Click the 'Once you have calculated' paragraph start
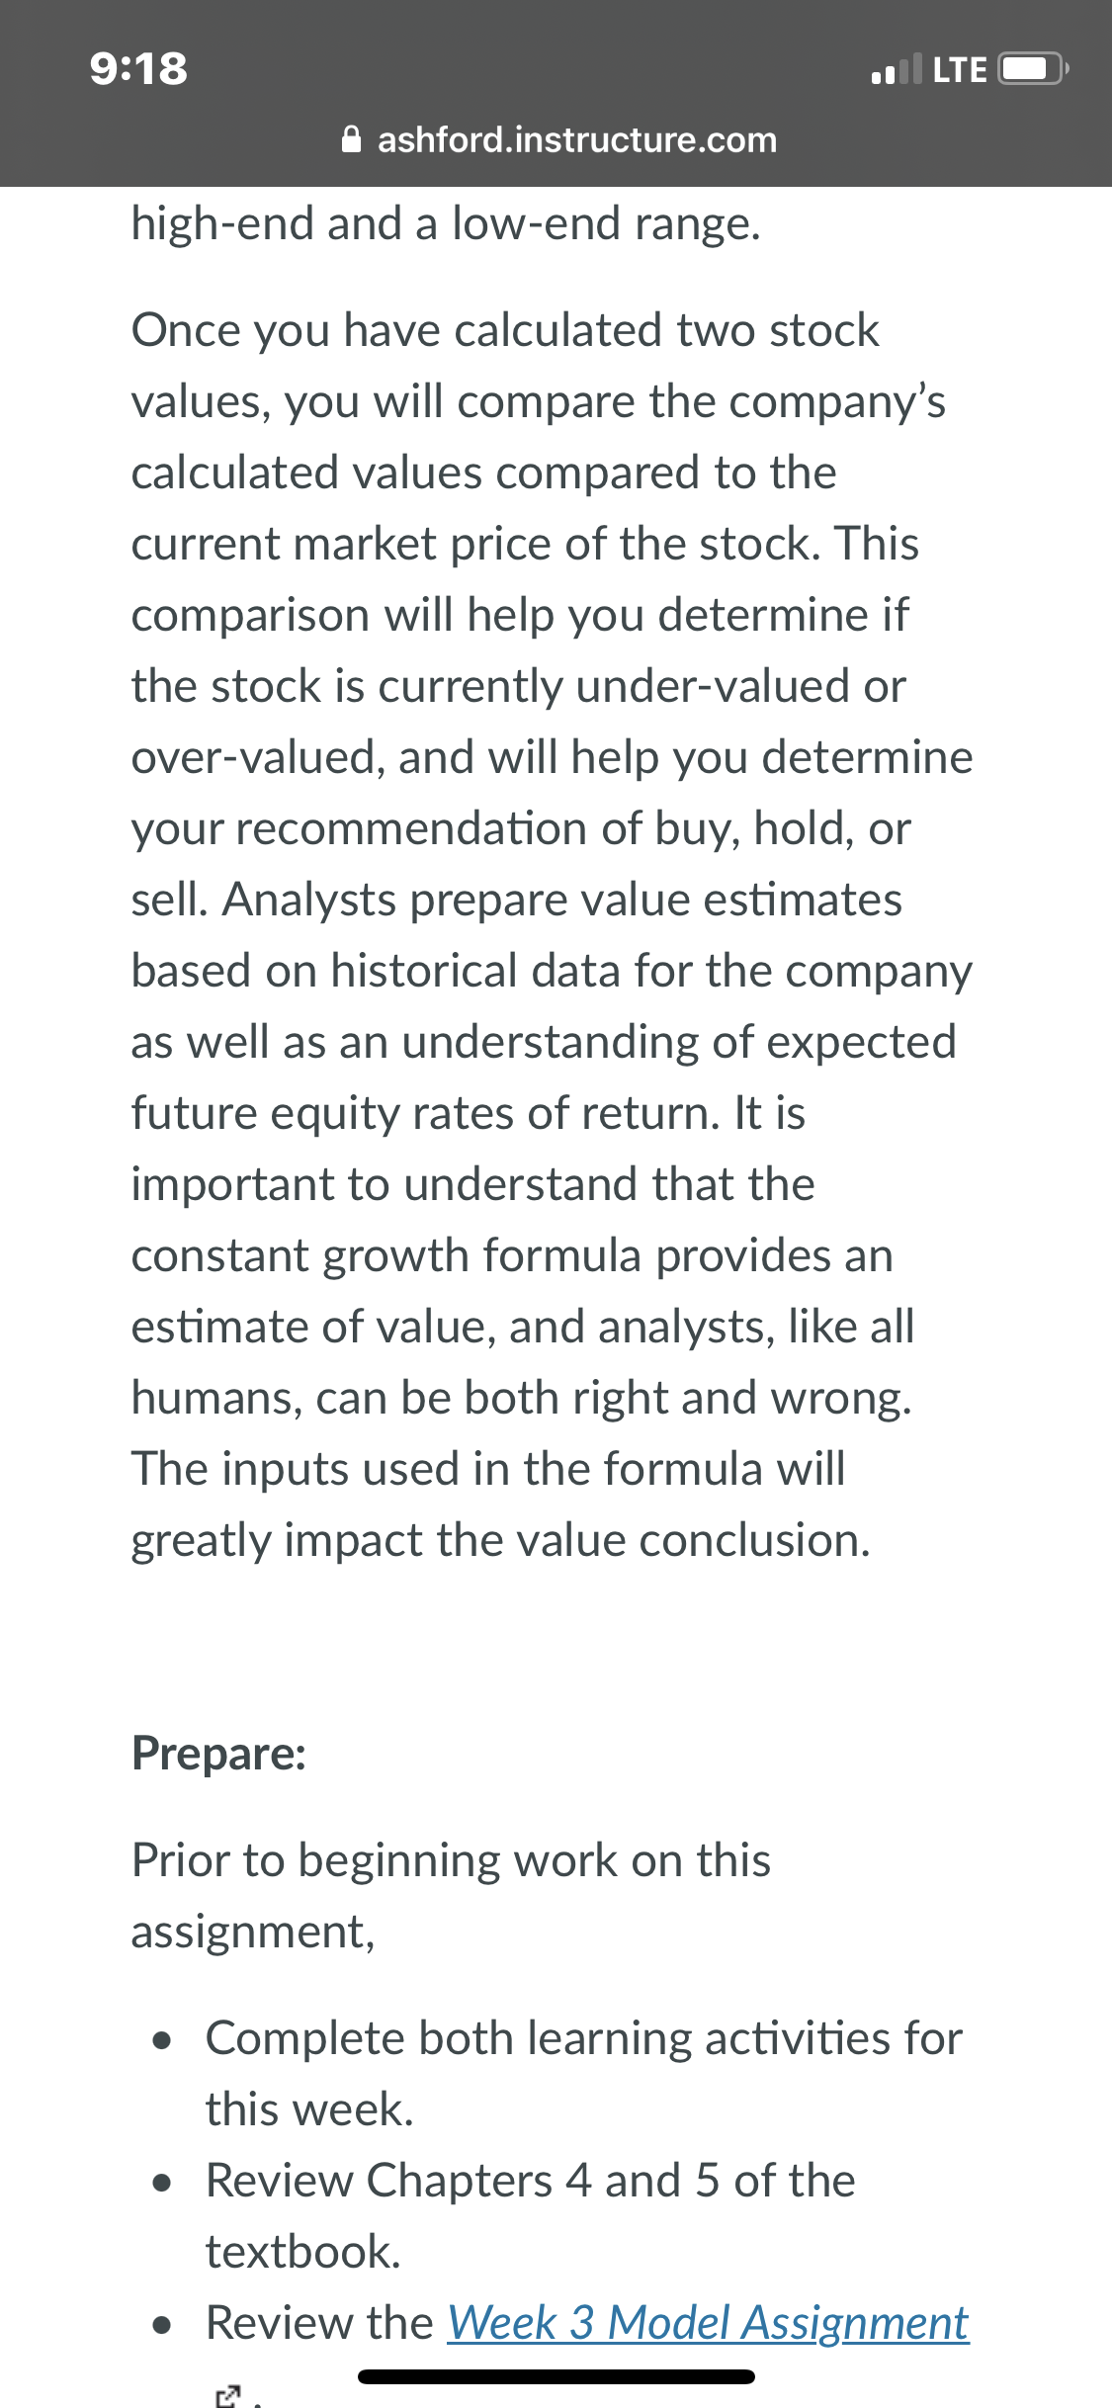 tap(505, 330)
